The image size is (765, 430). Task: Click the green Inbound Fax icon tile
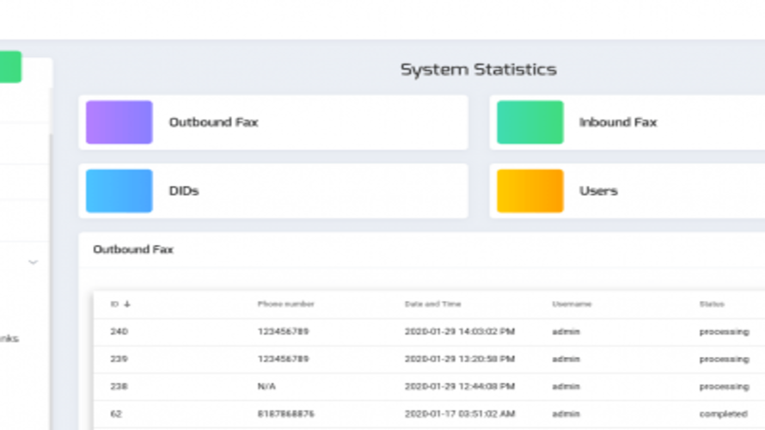click(x=529, y=122)
